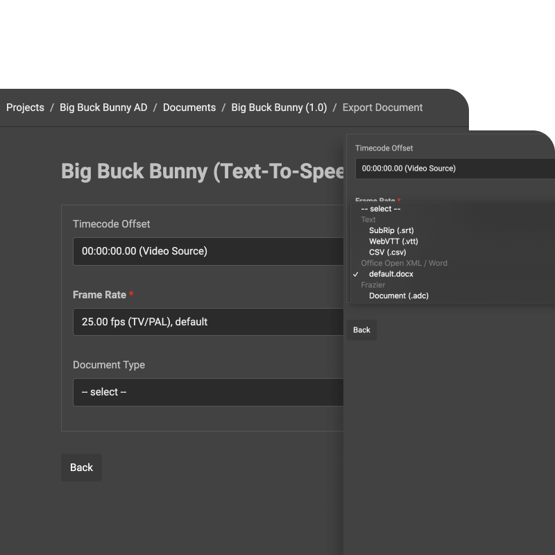Click the Timecode Offset field showing 00:00:00.00

208,251
